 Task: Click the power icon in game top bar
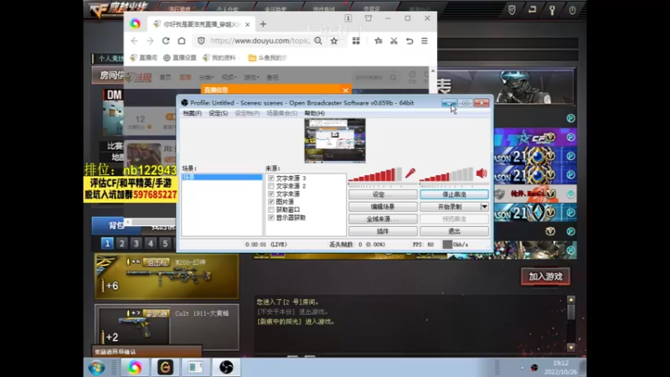tap(572, 10)
